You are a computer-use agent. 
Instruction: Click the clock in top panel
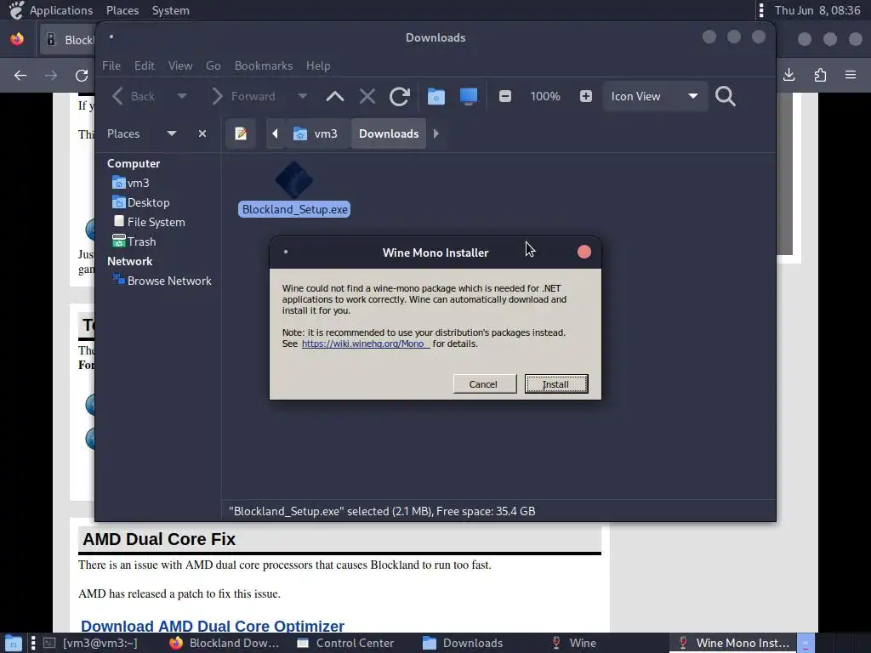(817, 10)
